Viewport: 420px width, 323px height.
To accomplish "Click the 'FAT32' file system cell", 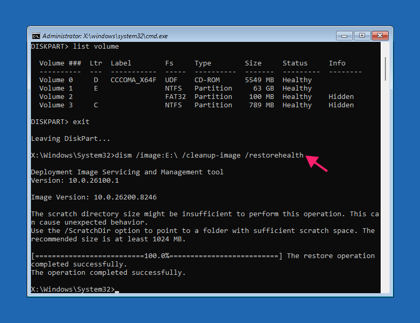I will coord(176,96).
